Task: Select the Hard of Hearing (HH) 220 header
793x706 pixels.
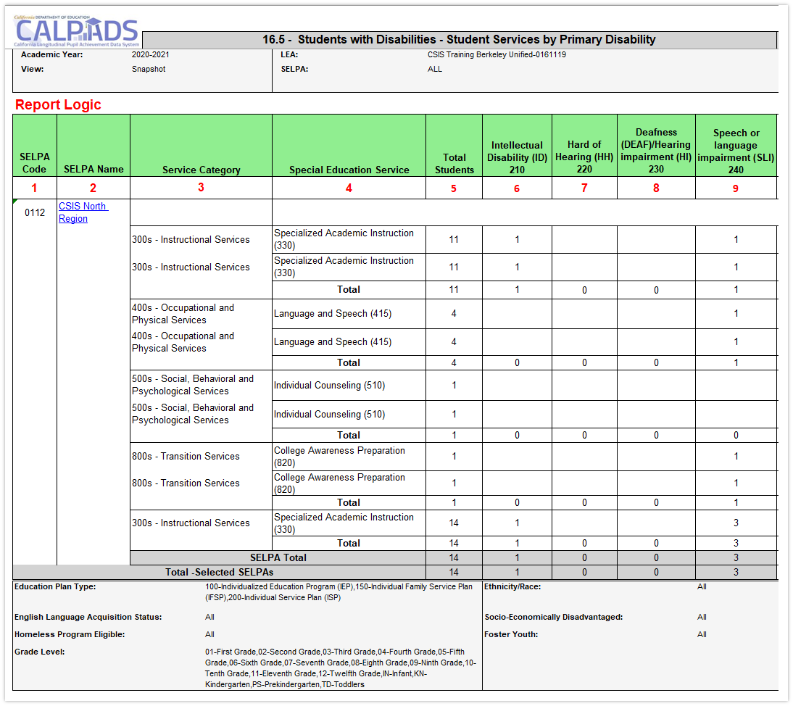Action: tap(584, 157)
